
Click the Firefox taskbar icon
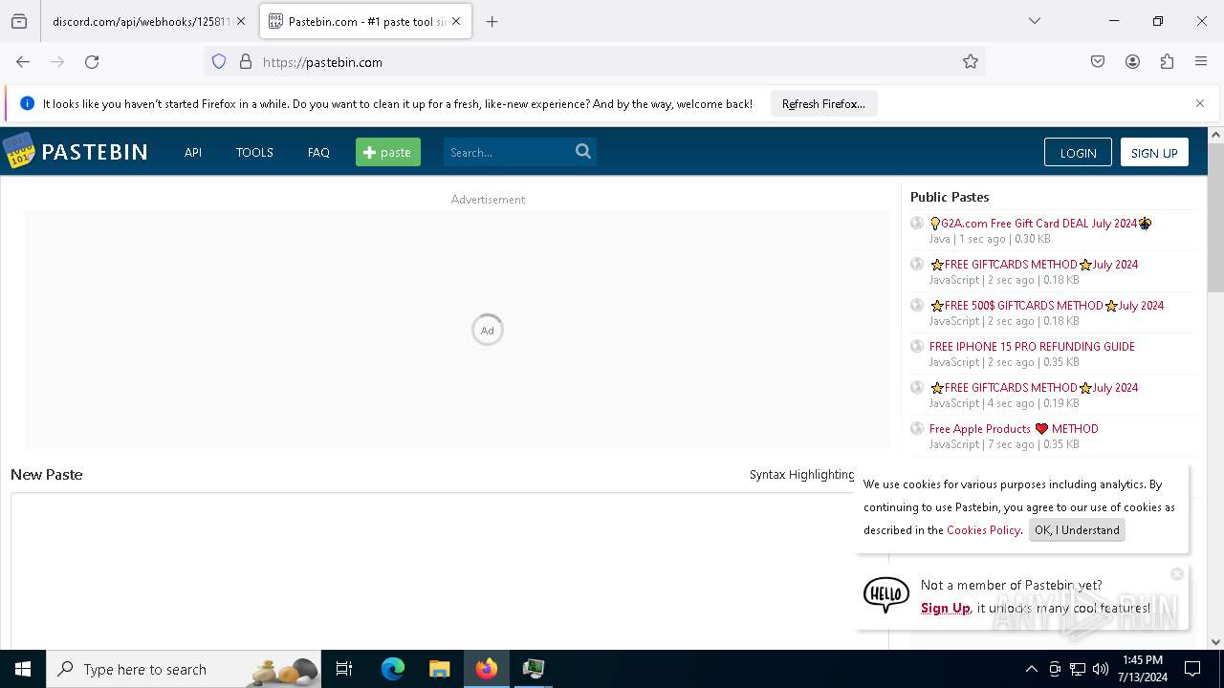point(487,669)
